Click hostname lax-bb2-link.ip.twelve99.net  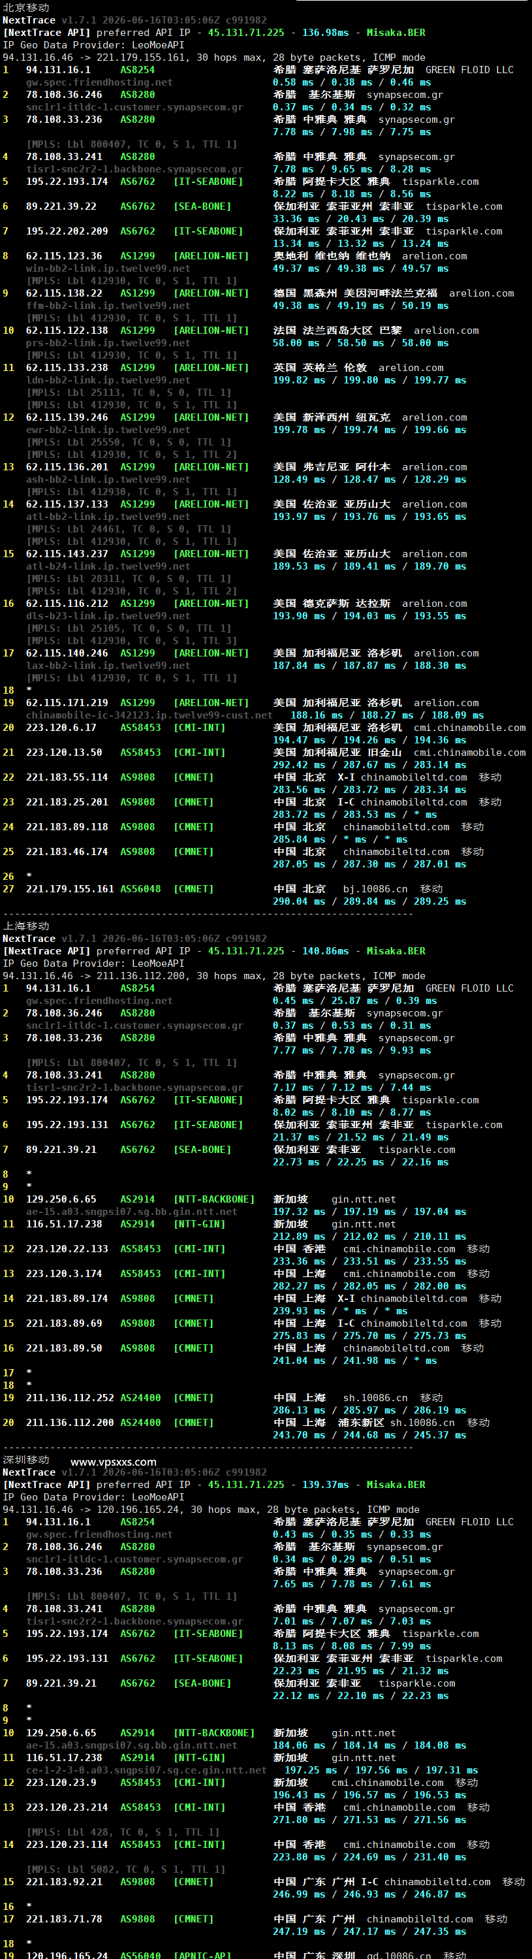108,666
